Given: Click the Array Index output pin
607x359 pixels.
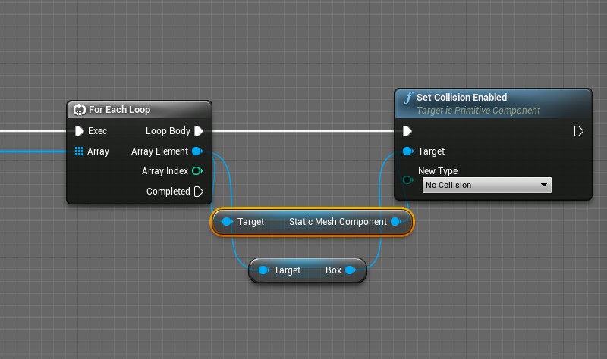Looking at the screenshot, I should tap(197, 171).
